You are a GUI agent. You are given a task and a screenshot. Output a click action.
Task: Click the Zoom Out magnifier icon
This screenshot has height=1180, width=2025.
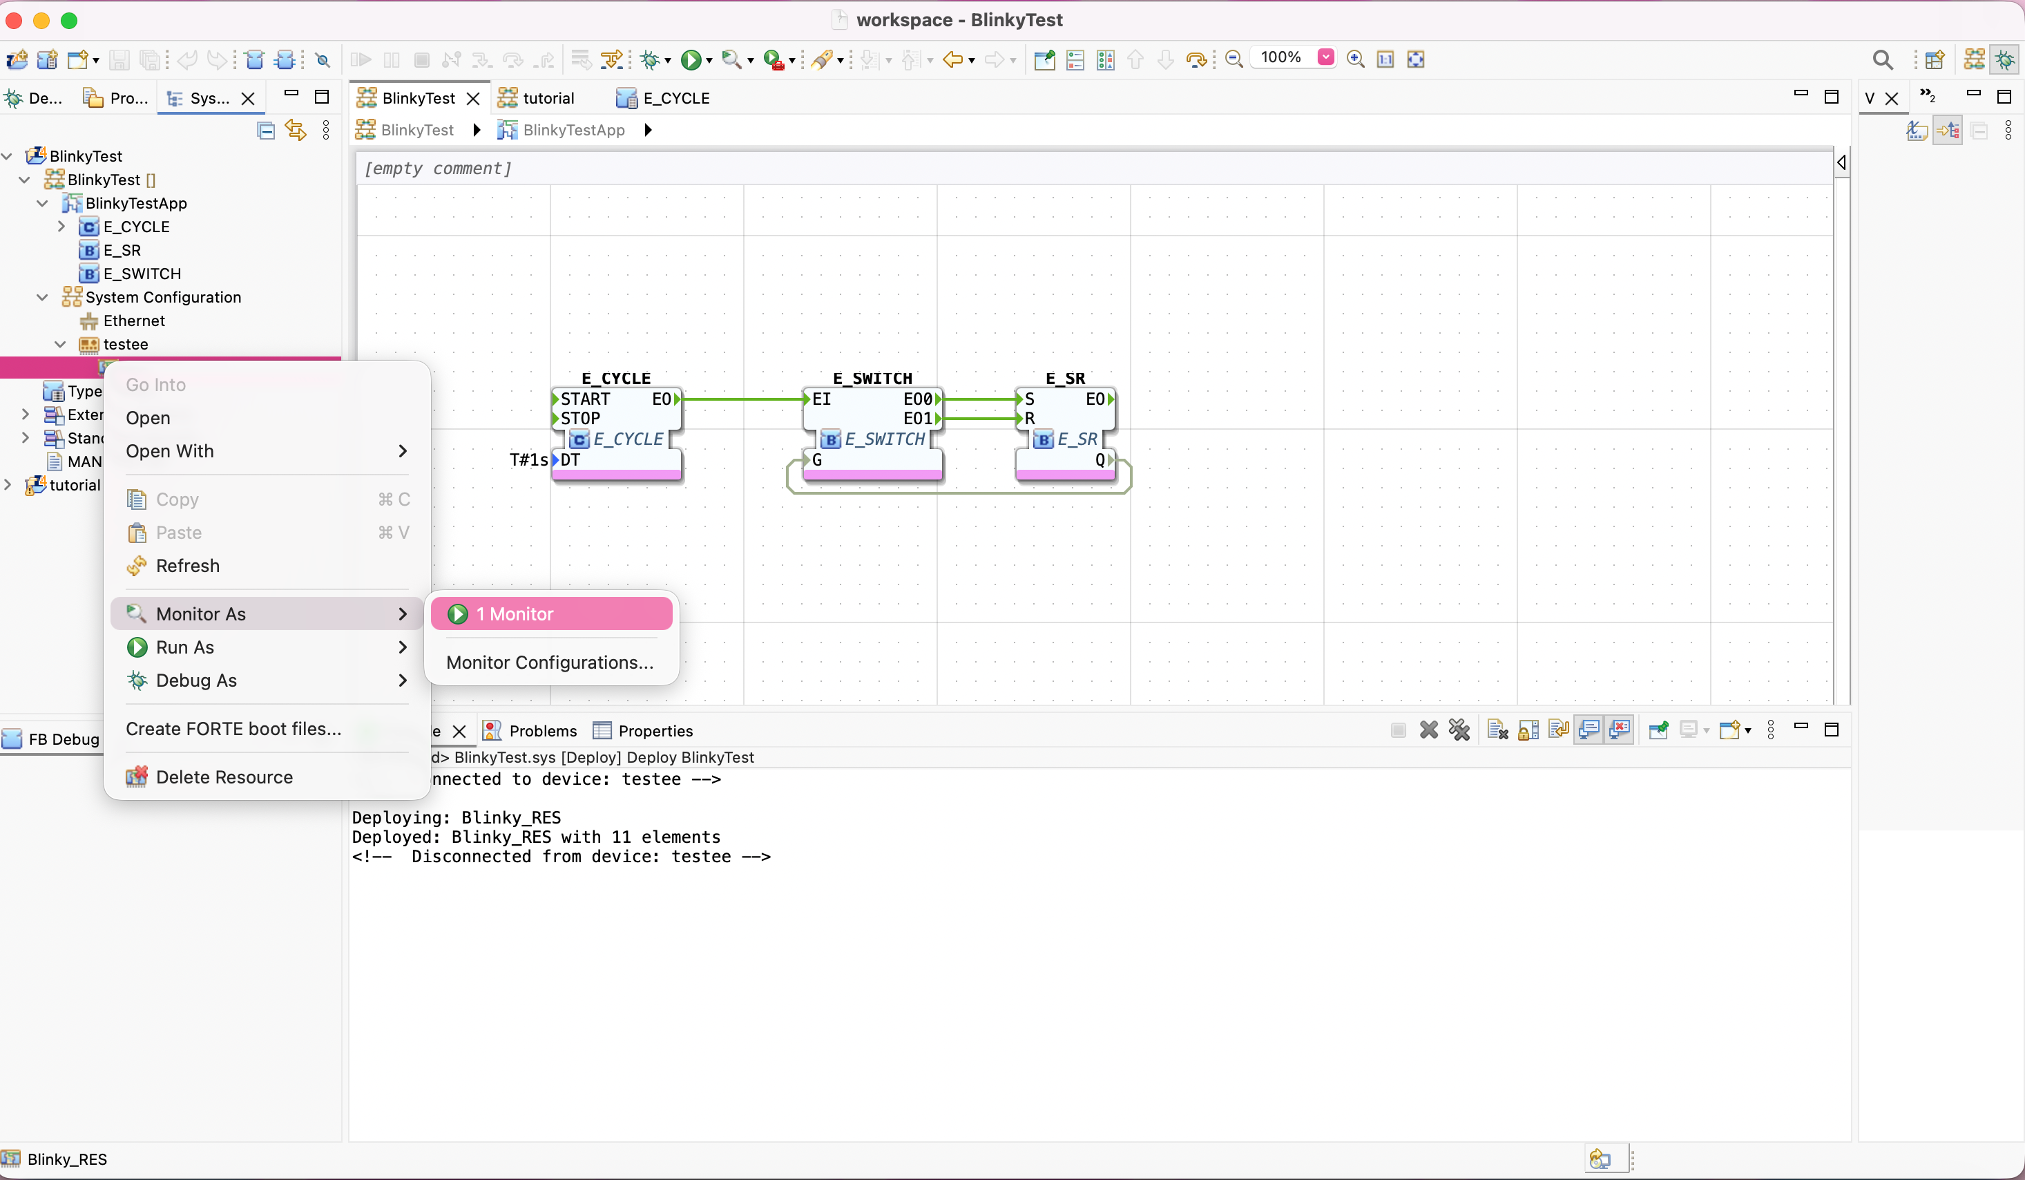pos(1234,59)
